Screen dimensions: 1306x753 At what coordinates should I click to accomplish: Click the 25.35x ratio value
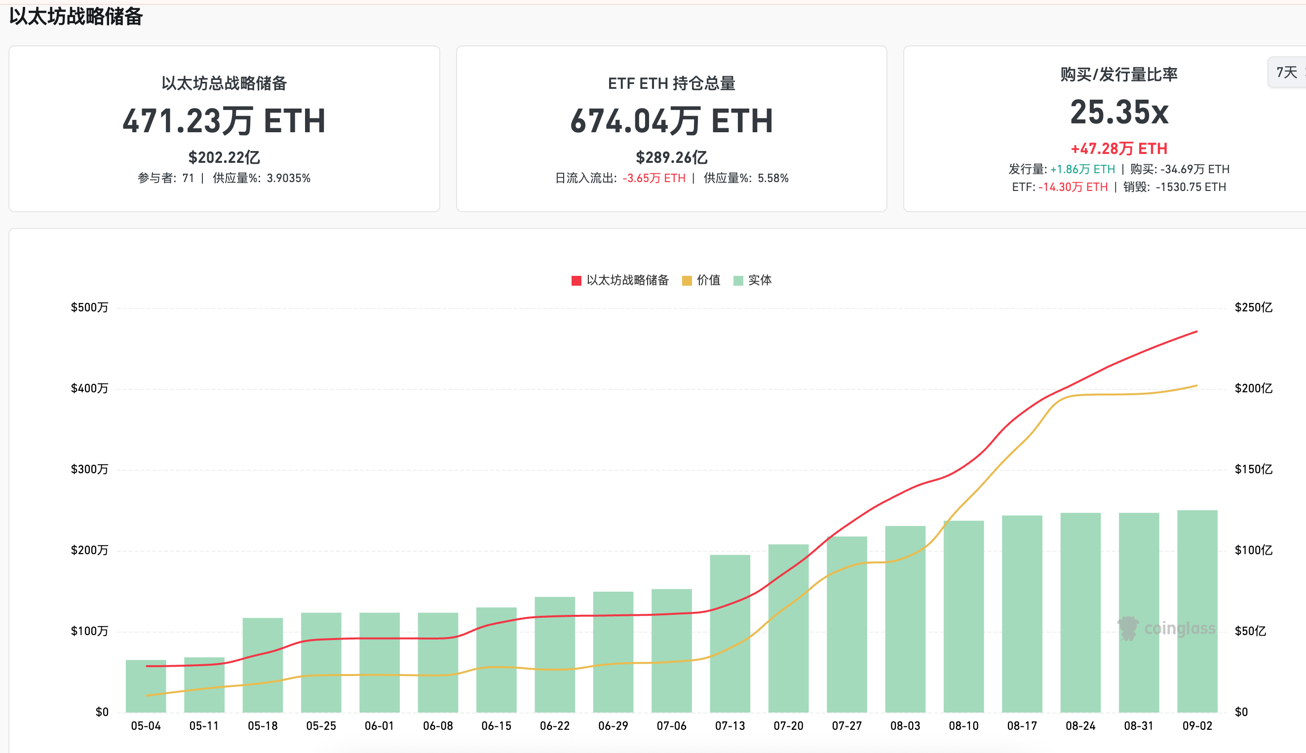(x=1119, y=112)
